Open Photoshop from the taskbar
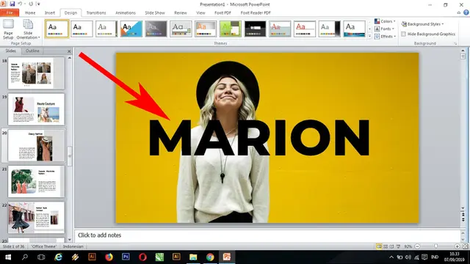The height and width of the screenshot is (264, 470). (126, 257)
